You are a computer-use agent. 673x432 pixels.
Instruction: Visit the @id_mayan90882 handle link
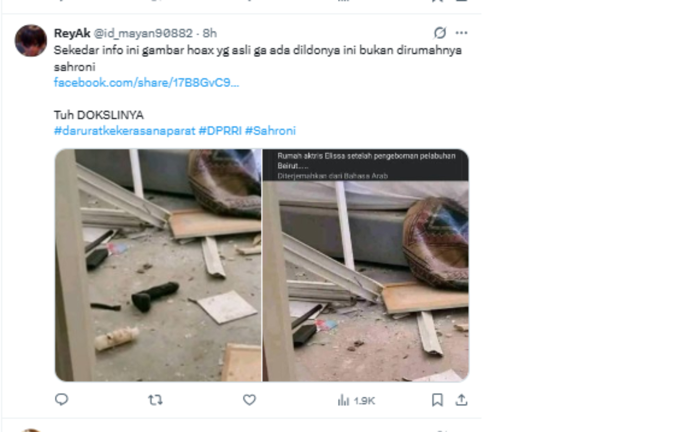142,33
